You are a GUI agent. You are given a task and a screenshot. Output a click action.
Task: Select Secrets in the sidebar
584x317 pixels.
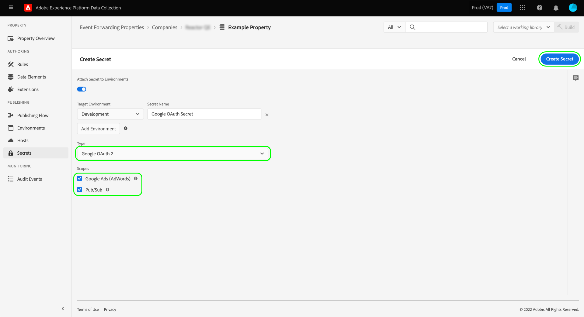coord(36,153)
